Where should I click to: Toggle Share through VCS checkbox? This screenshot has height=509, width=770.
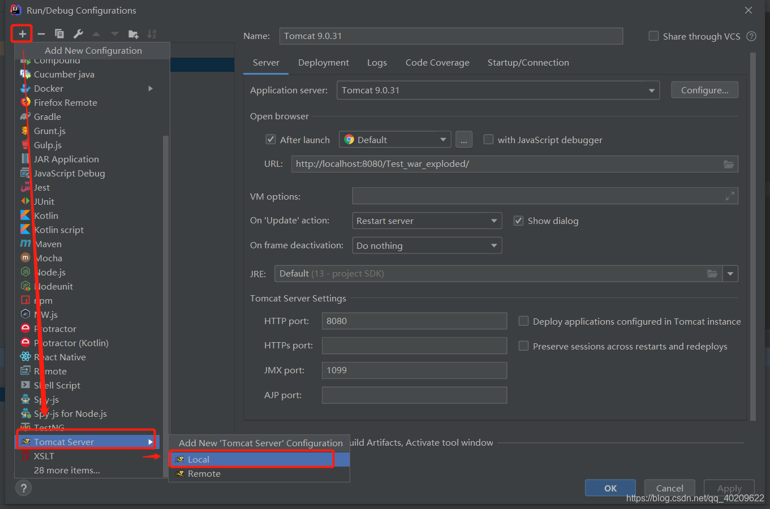point(653,36)
